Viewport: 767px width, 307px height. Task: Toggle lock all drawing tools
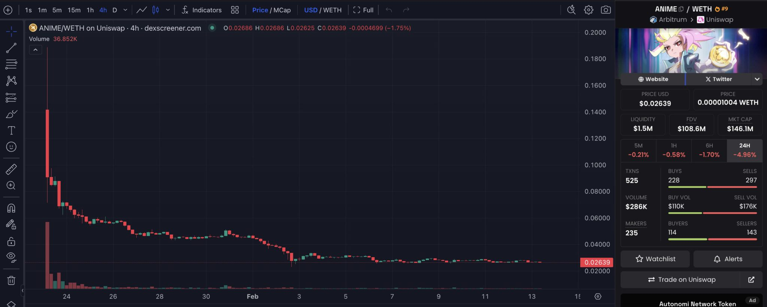[x=11, y=241]
